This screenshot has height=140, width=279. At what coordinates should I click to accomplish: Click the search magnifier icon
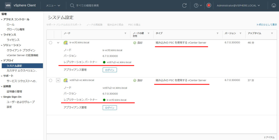(x=72, y=6)
